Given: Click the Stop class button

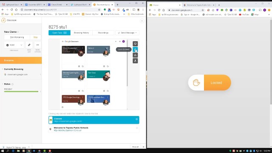Looking at the screenshot, I should pyautogui.click(x=35, y=37).
